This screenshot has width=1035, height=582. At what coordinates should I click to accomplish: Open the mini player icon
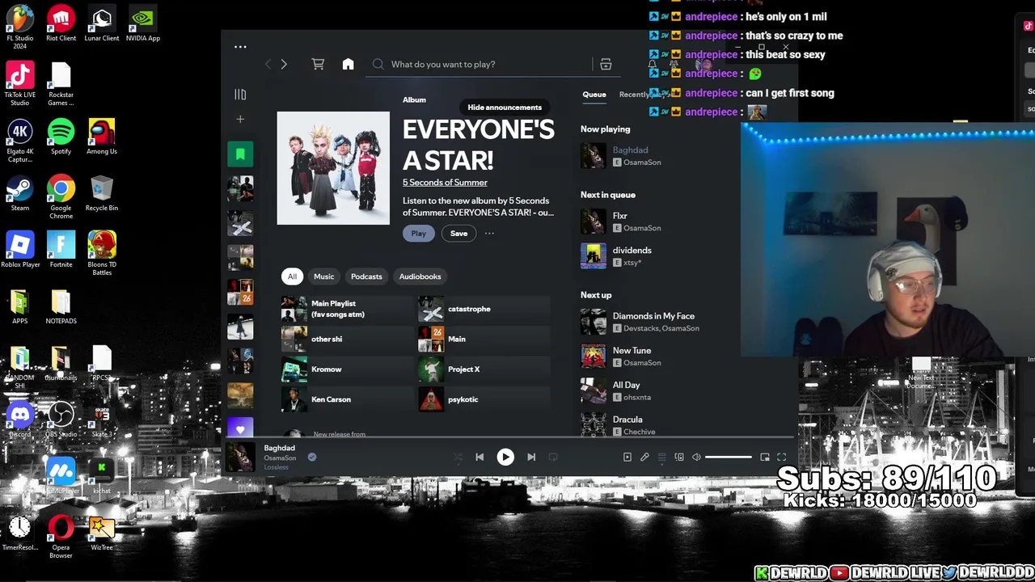(x=765, y=458)
